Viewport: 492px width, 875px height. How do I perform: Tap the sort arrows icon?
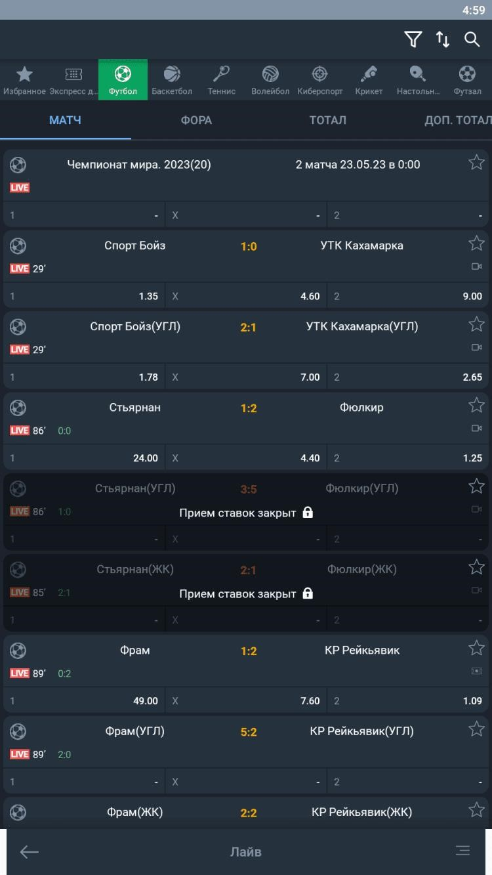pyautogui.click(x=443, y=39)
